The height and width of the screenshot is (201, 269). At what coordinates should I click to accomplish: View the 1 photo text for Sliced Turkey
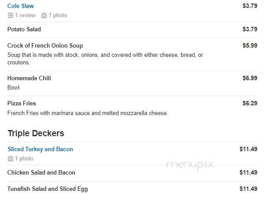24,159
